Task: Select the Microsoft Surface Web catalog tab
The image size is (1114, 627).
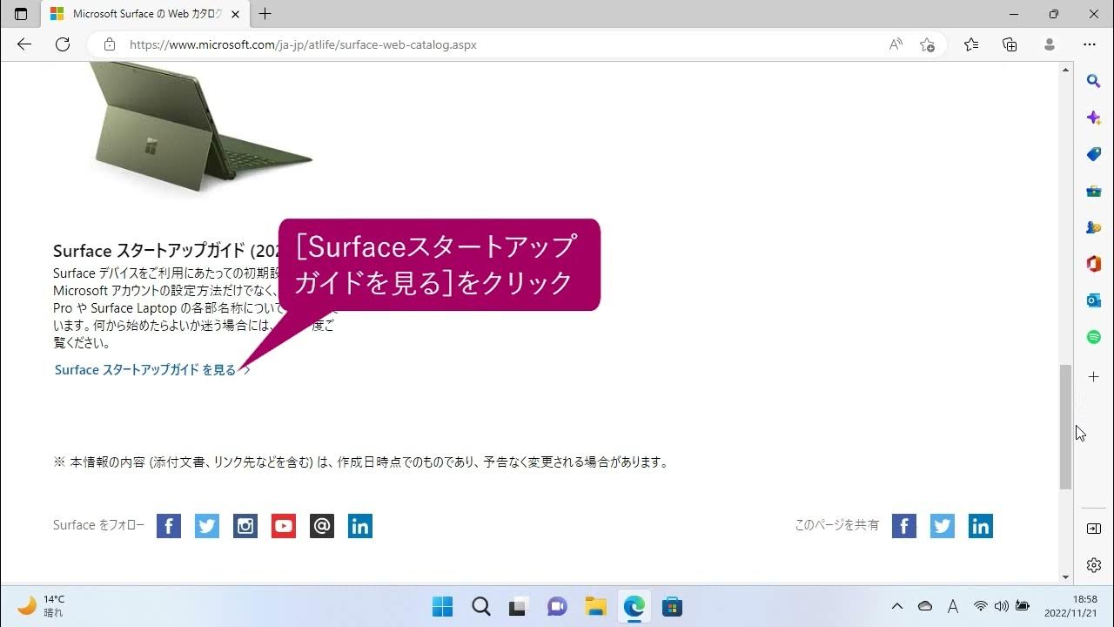Action: coord(144,14)
